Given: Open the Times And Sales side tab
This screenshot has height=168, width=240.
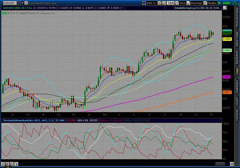Looking at the screenshot, I should tap(237, 18).
